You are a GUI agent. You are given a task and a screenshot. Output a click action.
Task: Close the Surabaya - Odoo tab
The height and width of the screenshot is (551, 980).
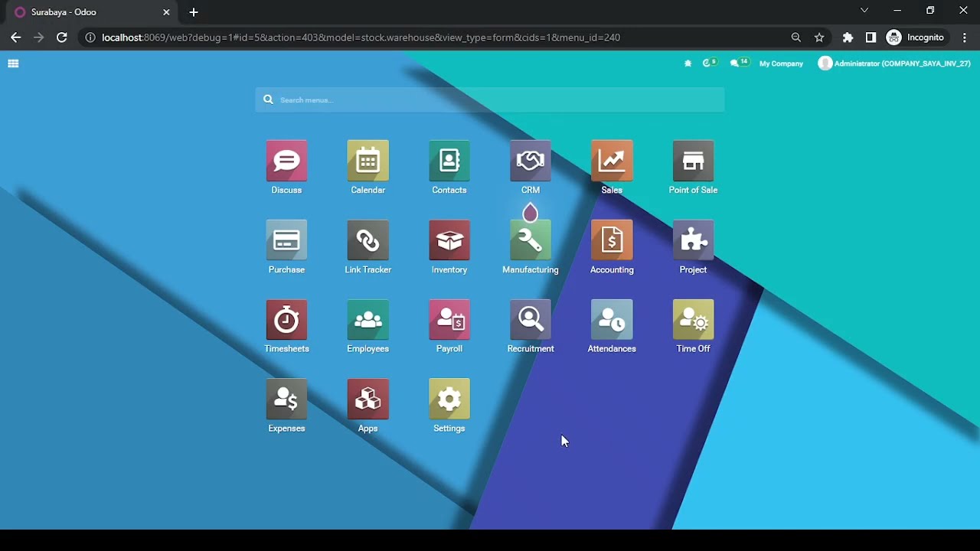166,12
